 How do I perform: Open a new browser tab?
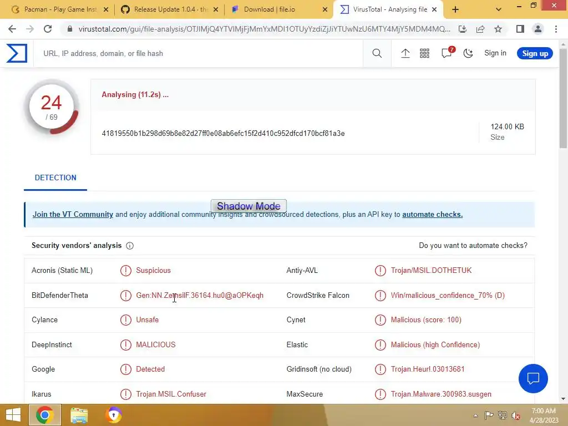(455, 10)
